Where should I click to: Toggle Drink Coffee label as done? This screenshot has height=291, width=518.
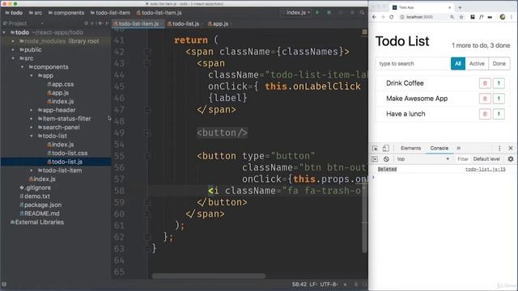405,83
